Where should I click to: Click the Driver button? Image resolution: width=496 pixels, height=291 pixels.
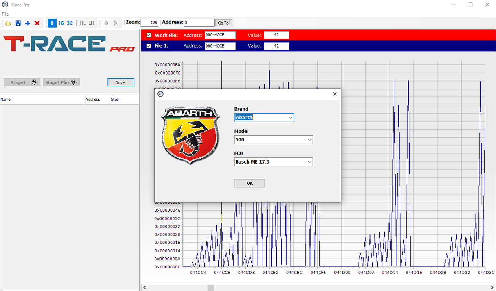point(121,82)
